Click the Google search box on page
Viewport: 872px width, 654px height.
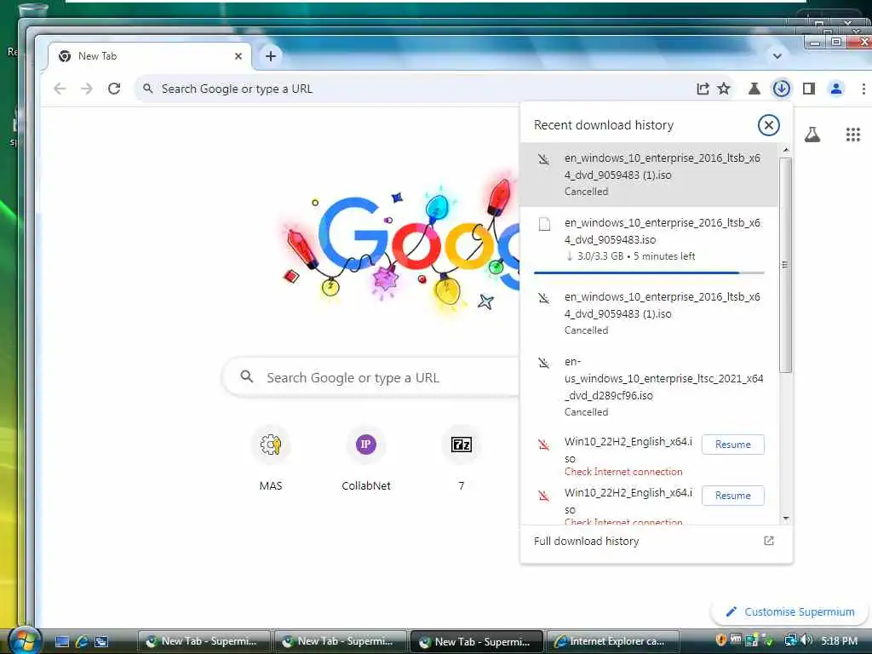(x=371, y=377)
